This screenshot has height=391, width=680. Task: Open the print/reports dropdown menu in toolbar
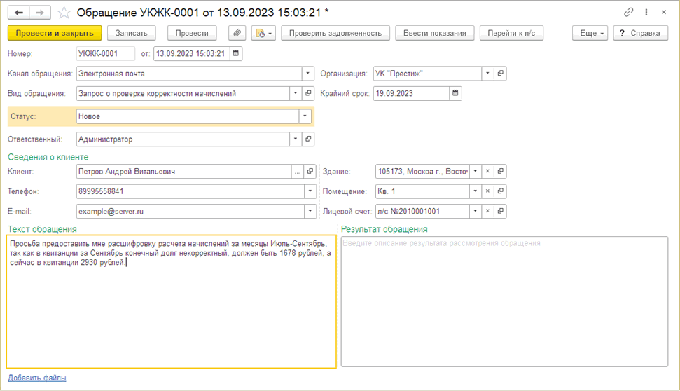(263, 33)
